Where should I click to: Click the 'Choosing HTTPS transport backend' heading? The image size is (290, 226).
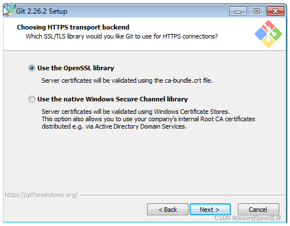73,27
